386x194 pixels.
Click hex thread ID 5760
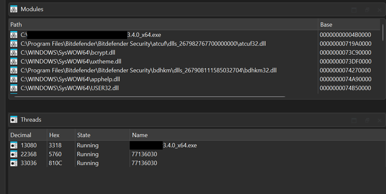(x=55, y=154)
